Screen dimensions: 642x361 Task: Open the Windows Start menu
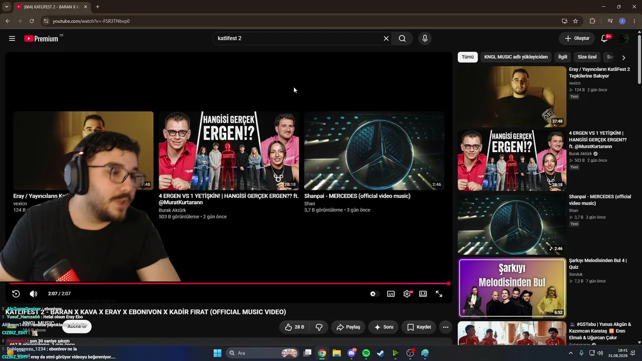point(217,353)
